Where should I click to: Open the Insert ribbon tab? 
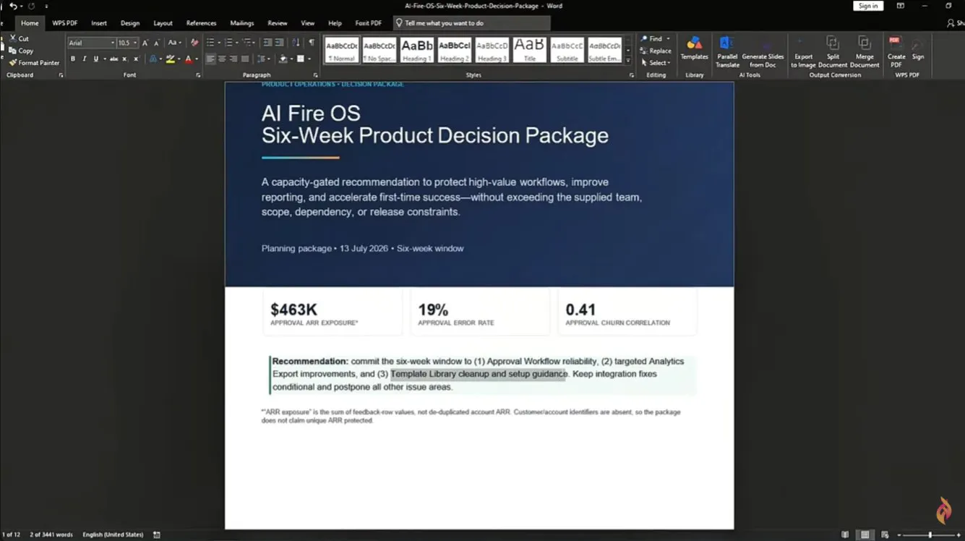[99, 23]
